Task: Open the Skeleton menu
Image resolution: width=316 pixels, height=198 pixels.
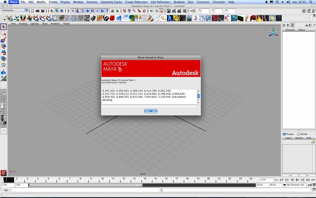Action: click(179, 2)
